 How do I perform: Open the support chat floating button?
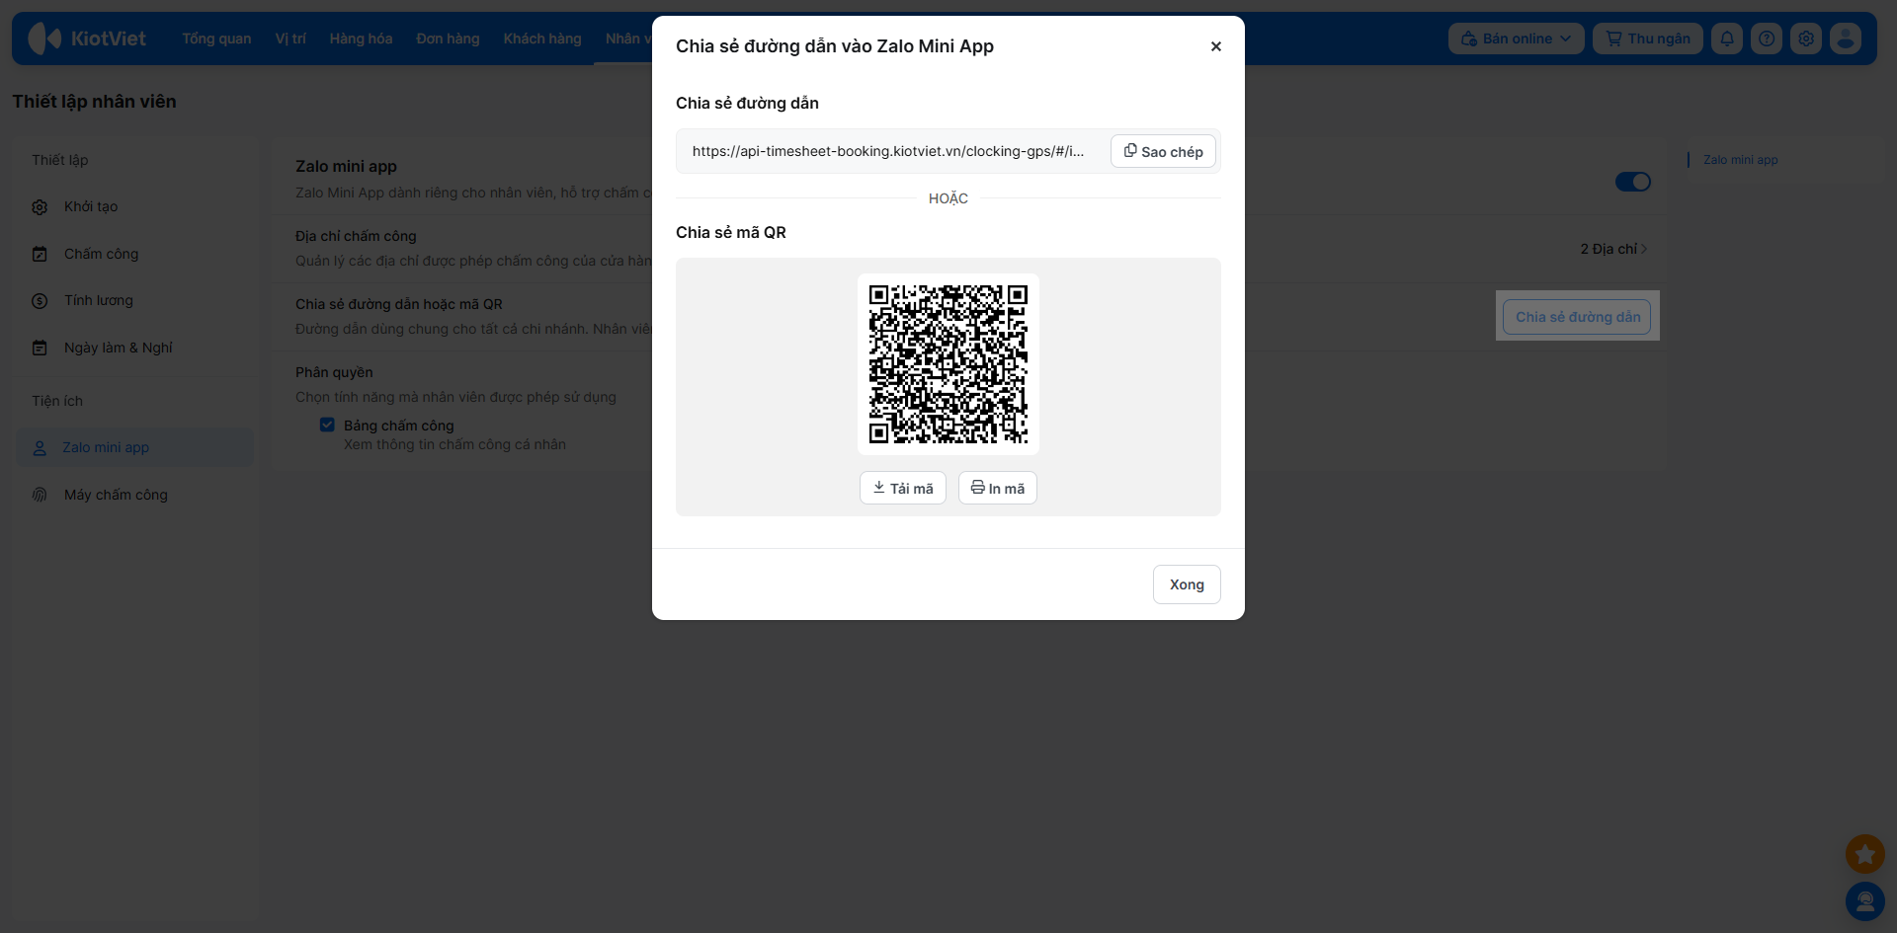pos(1865,901)
